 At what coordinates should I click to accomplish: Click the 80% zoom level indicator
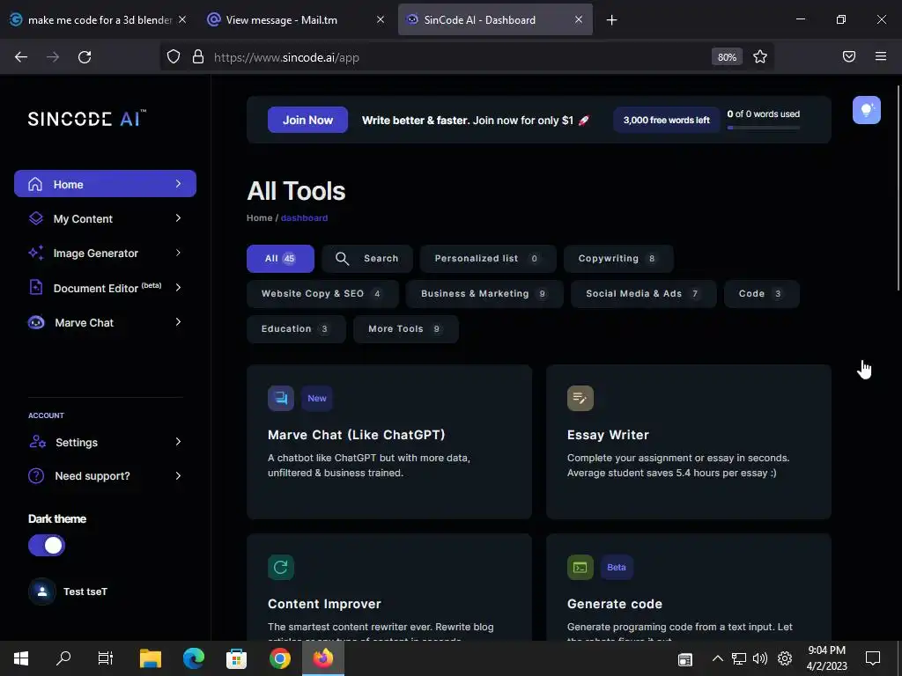727,57
